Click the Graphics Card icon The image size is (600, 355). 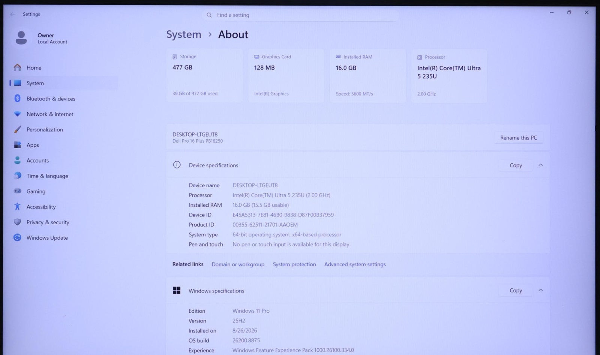click(256, 57)
